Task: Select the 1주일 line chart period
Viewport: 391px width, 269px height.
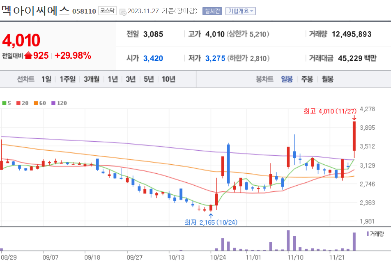Action: pos(67,79)
